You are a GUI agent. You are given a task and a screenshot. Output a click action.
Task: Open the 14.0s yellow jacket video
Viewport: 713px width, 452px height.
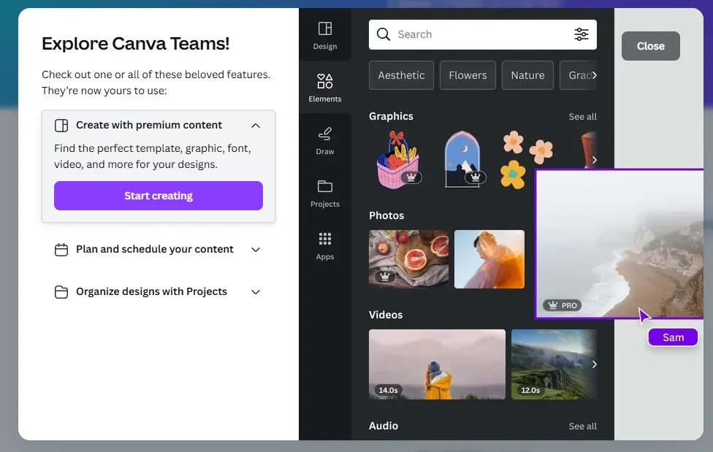click(x=437, y=364)
